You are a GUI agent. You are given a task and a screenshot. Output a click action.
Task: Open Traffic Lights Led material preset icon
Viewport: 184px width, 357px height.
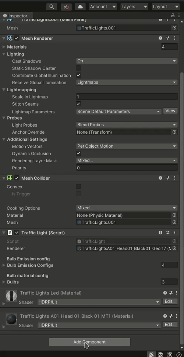point(171,293)
